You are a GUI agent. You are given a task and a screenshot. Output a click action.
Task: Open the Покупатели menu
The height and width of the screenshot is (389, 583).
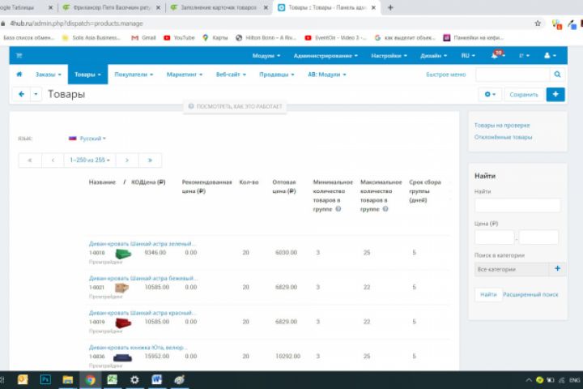[x=134, y=75]
